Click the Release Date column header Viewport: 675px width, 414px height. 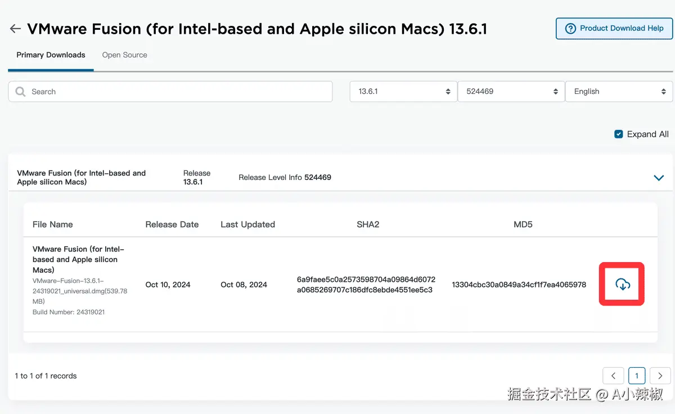click(172, 224)
